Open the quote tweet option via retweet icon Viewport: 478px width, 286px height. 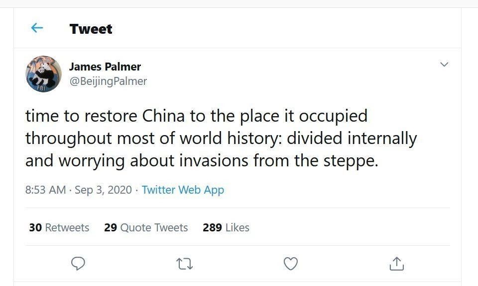[184, 263]
